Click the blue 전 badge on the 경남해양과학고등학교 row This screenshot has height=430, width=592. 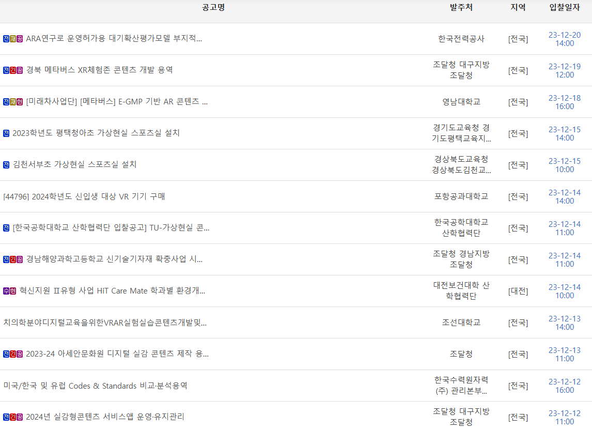(6, 259)
